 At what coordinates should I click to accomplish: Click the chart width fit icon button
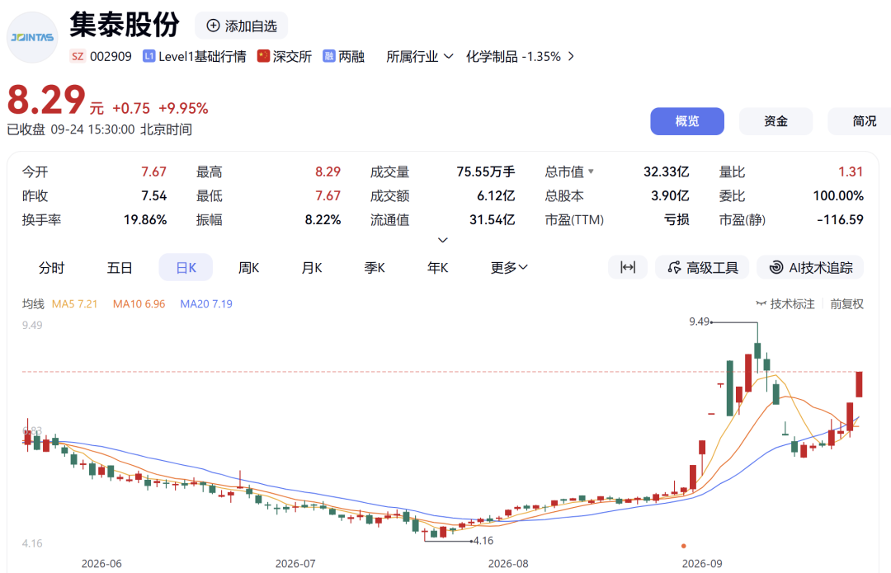pyautogui.click(x=627, y=267)
